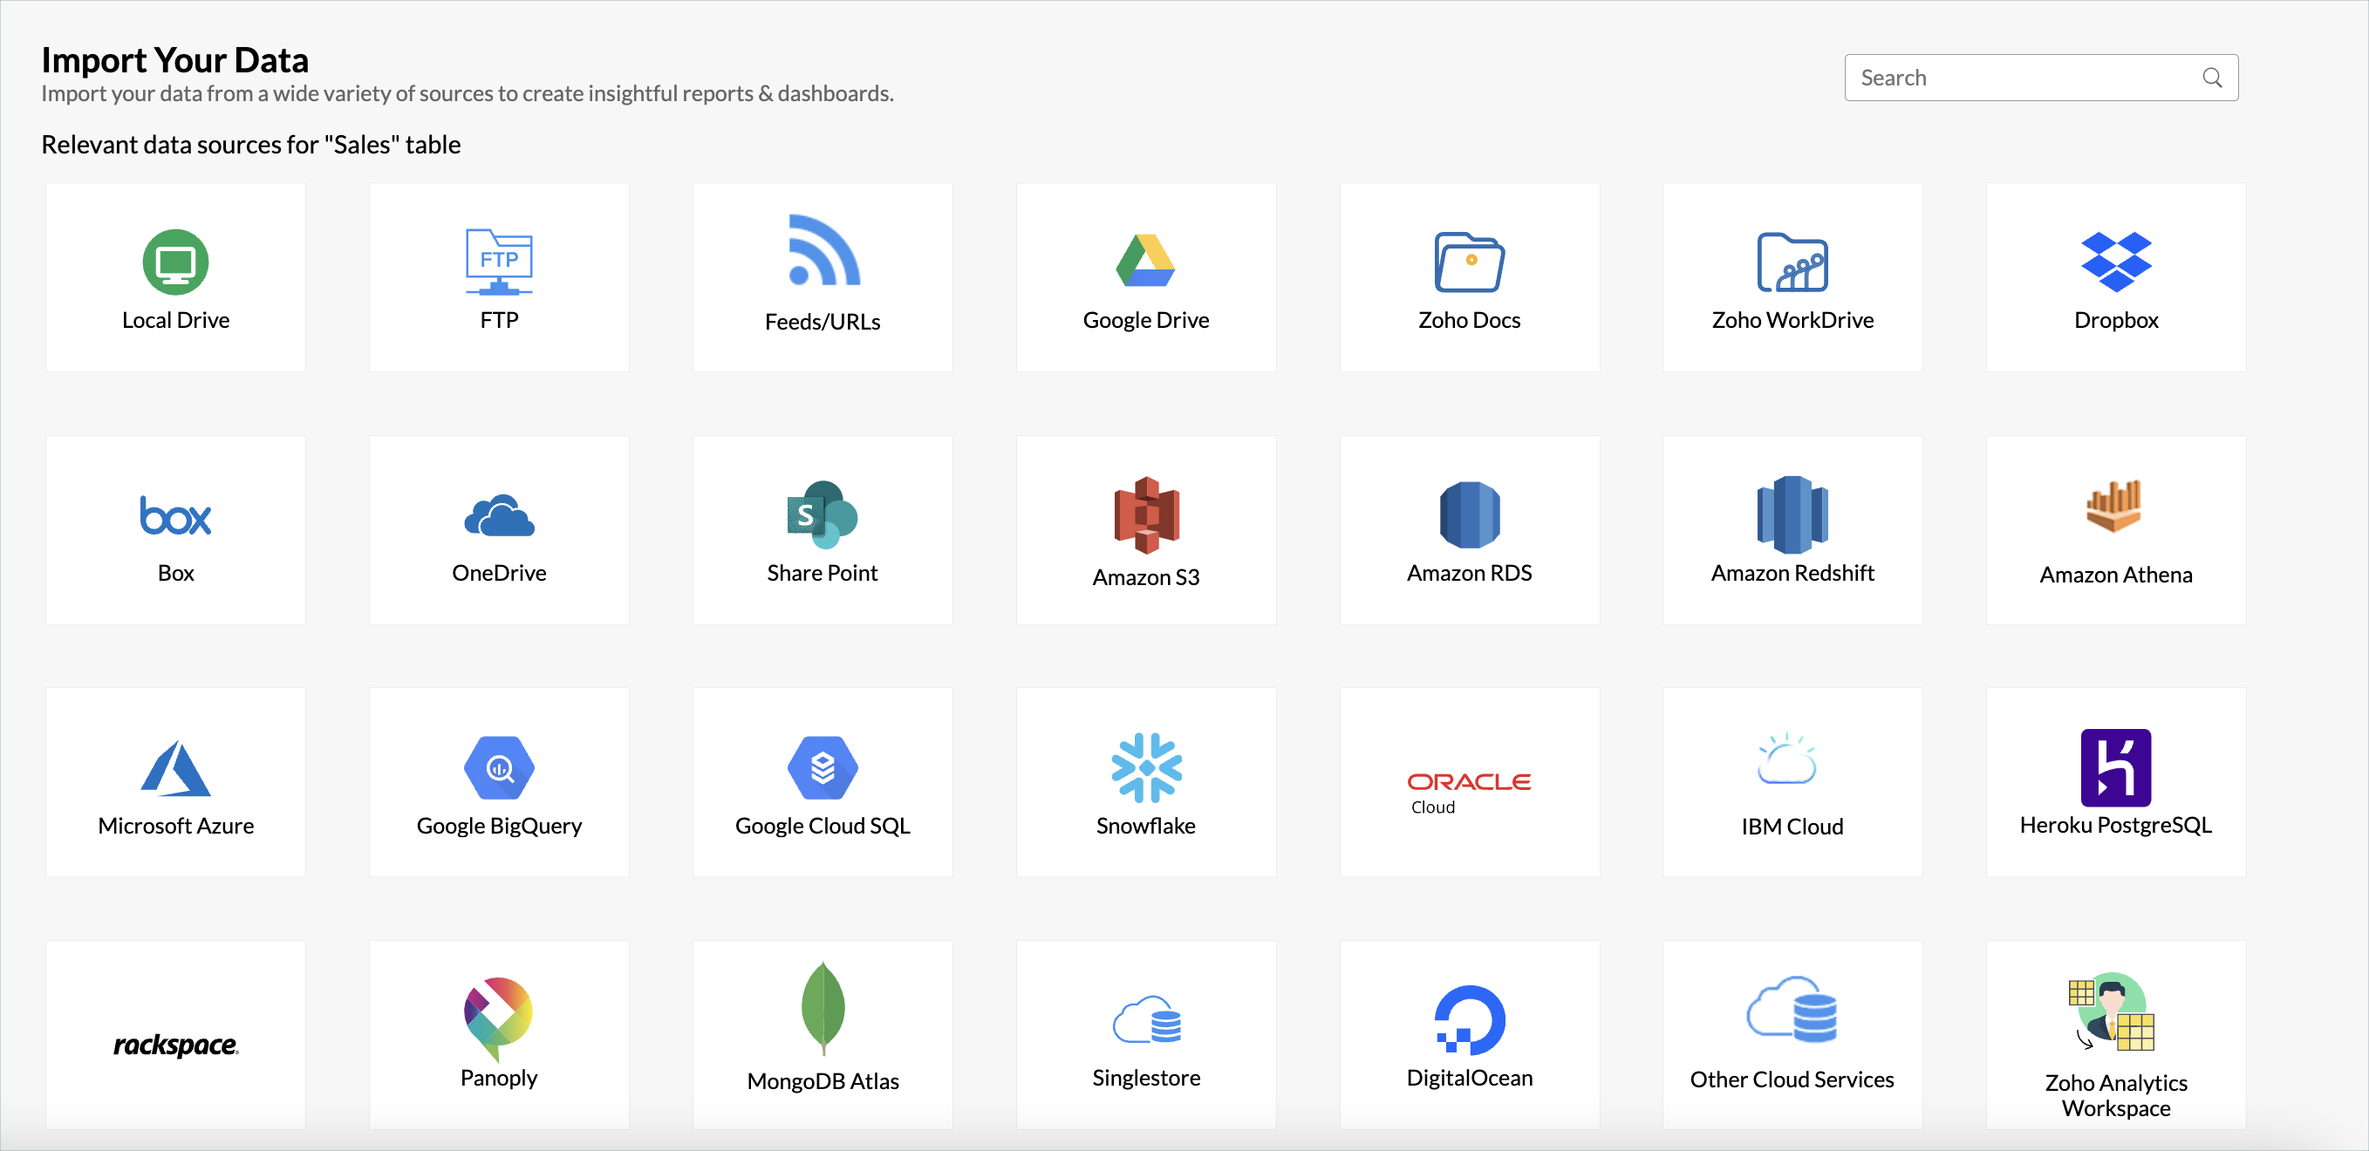Pick Dropbox as data source

[x=2115, y=276]
